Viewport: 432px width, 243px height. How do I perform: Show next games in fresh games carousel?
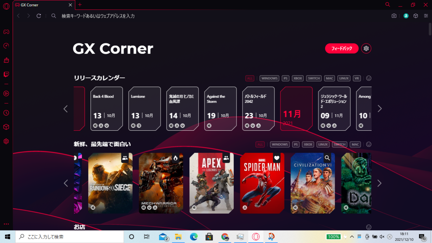pyautogui.click(x=379, y=183)
